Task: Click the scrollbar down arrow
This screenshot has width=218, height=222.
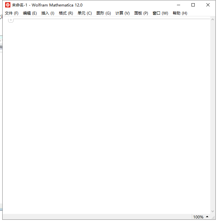Action: pos(213,211)
